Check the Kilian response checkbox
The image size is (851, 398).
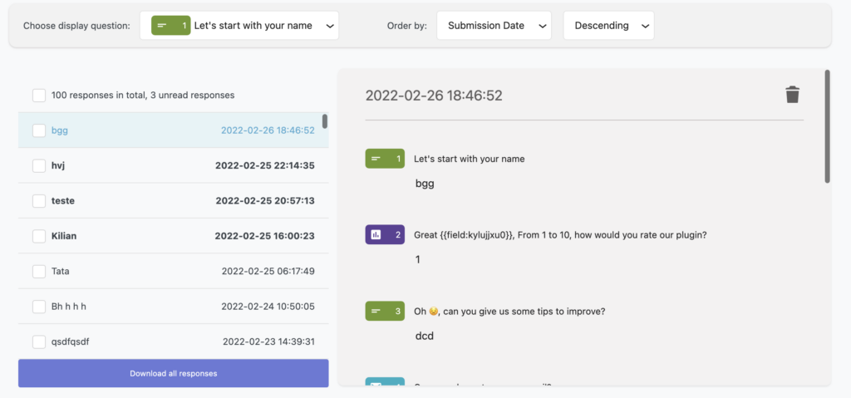pyautogui.click(x=39, y=236)
